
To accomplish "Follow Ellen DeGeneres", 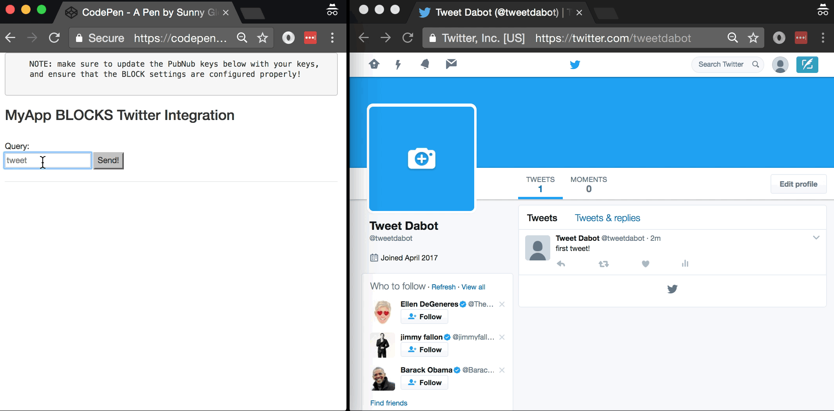I will [x=424, y=317].
